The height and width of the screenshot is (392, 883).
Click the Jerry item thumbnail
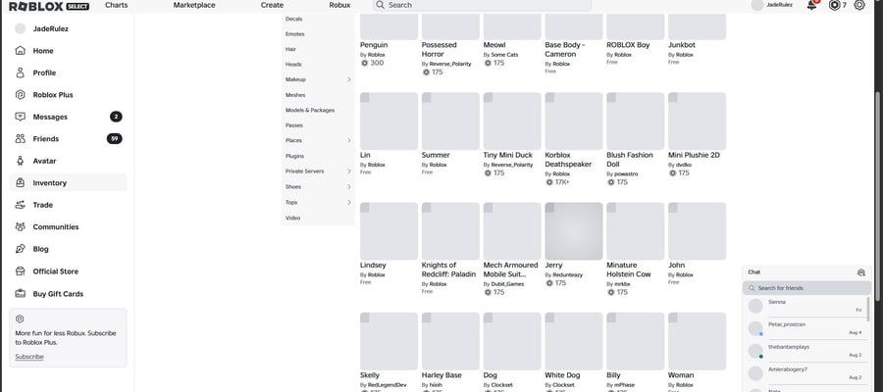tap(573, 231)
